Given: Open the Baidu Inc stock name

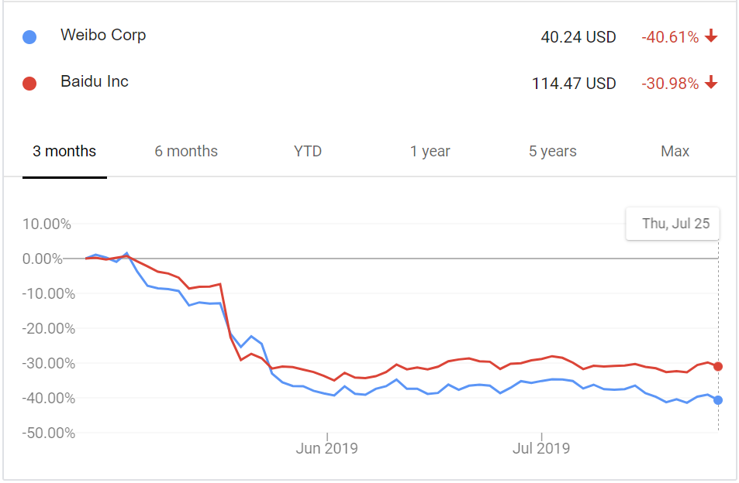Looking at the screenshot, I should coord(95,81).
